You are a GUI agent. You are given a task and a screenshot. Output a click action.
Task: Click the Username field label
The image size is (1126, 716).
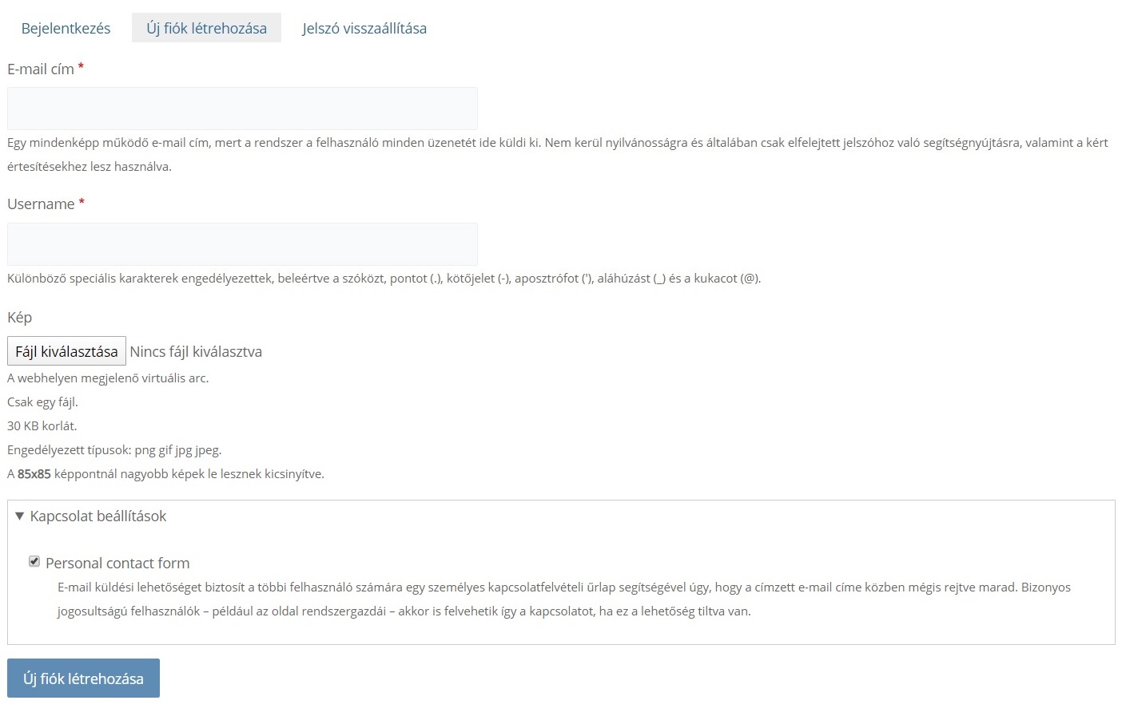41,204
